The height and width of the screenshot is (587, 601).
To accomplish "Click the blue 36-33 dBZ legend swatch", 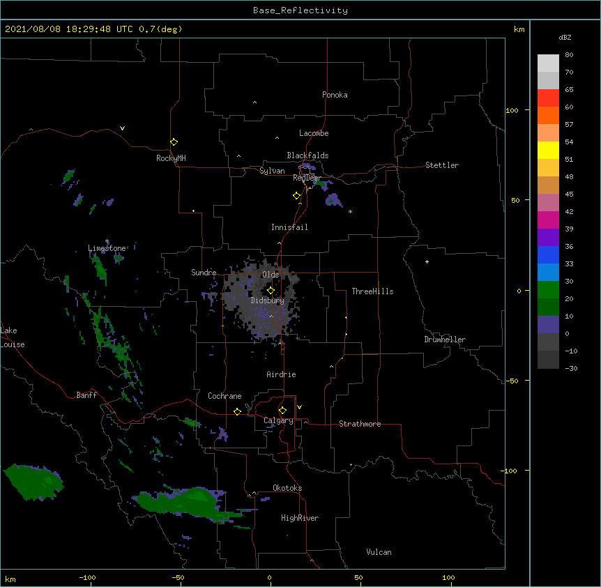I will click(x=548, y=255).
